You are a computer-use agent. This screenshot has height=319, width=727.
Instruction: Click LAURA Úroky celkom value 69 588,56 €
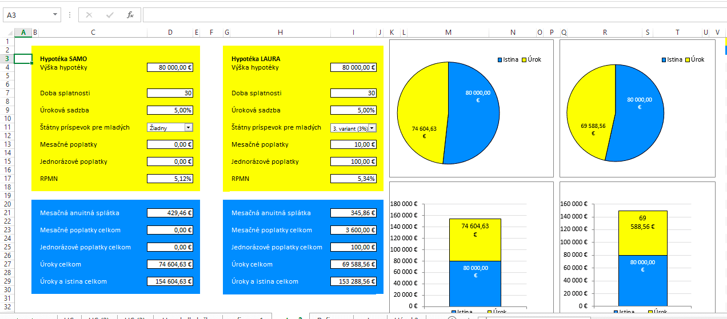[x=353, y=264]
